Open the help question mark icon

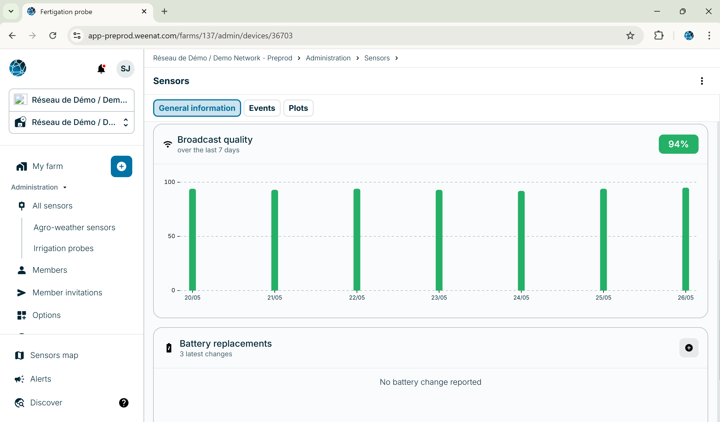pos(124,403)
